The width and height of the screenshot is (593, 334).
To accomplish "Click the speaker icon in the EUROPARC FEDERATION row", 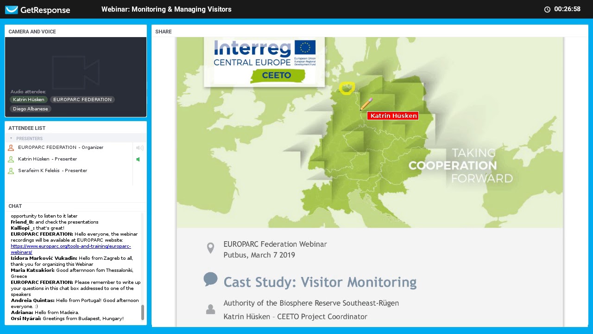I will (139, 148).
